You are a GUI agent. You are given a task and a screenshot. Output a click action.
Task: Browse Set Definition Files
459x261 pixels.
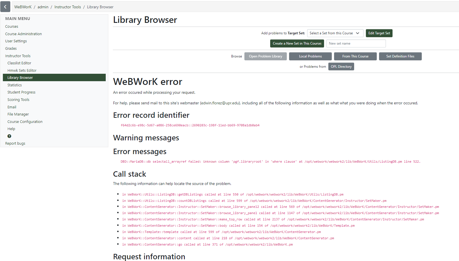[x=400, y=56]
